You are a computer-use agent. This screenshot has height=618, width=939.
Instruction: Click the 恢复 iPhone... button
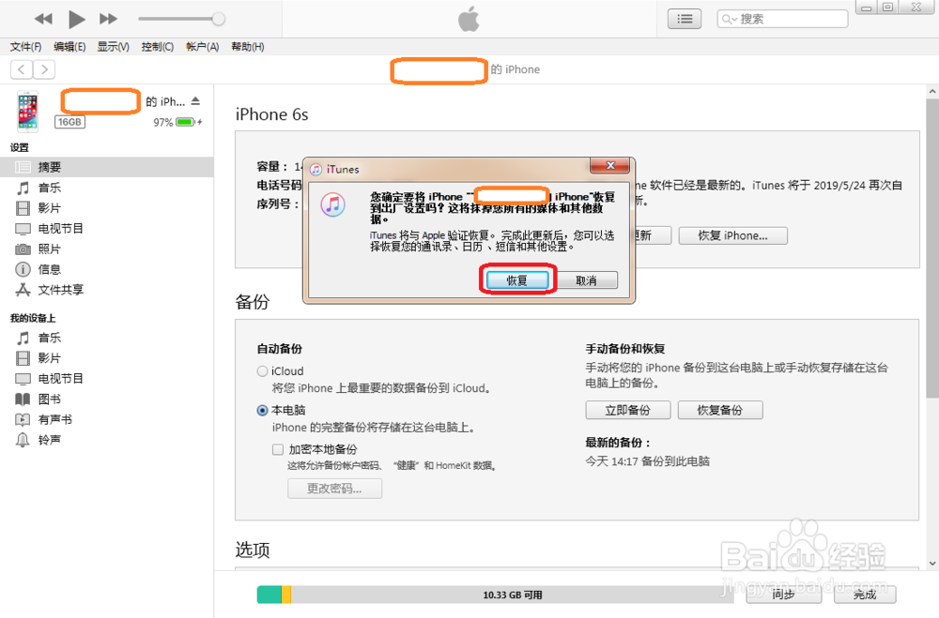click(x=733, y=235)
